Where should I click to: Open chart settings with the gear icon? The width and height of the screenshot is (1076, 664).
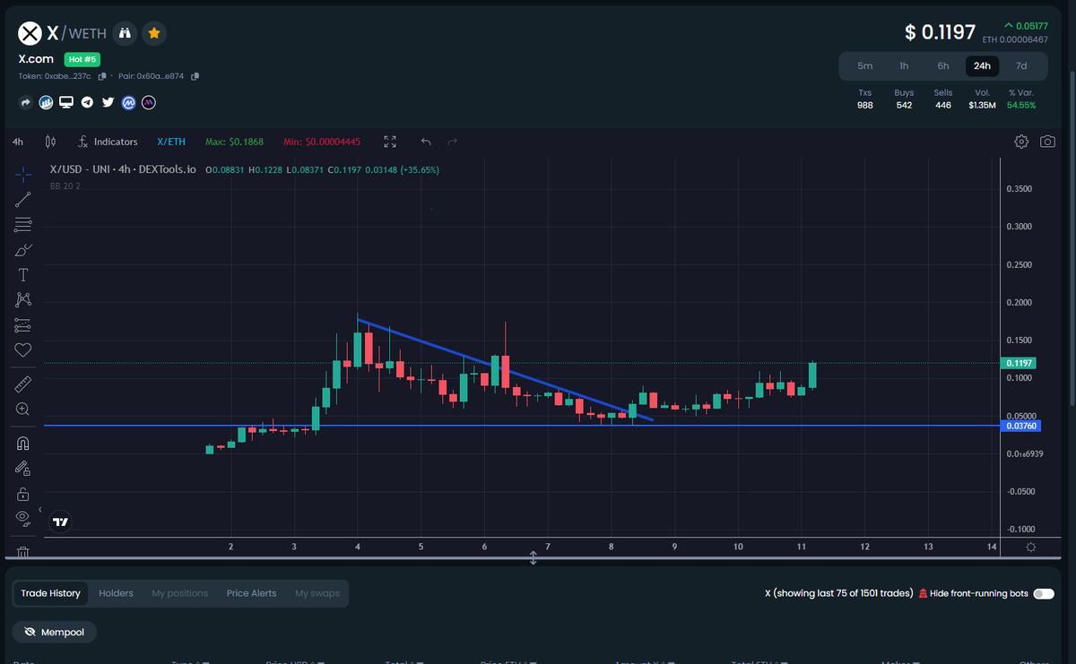[1020, 141]
